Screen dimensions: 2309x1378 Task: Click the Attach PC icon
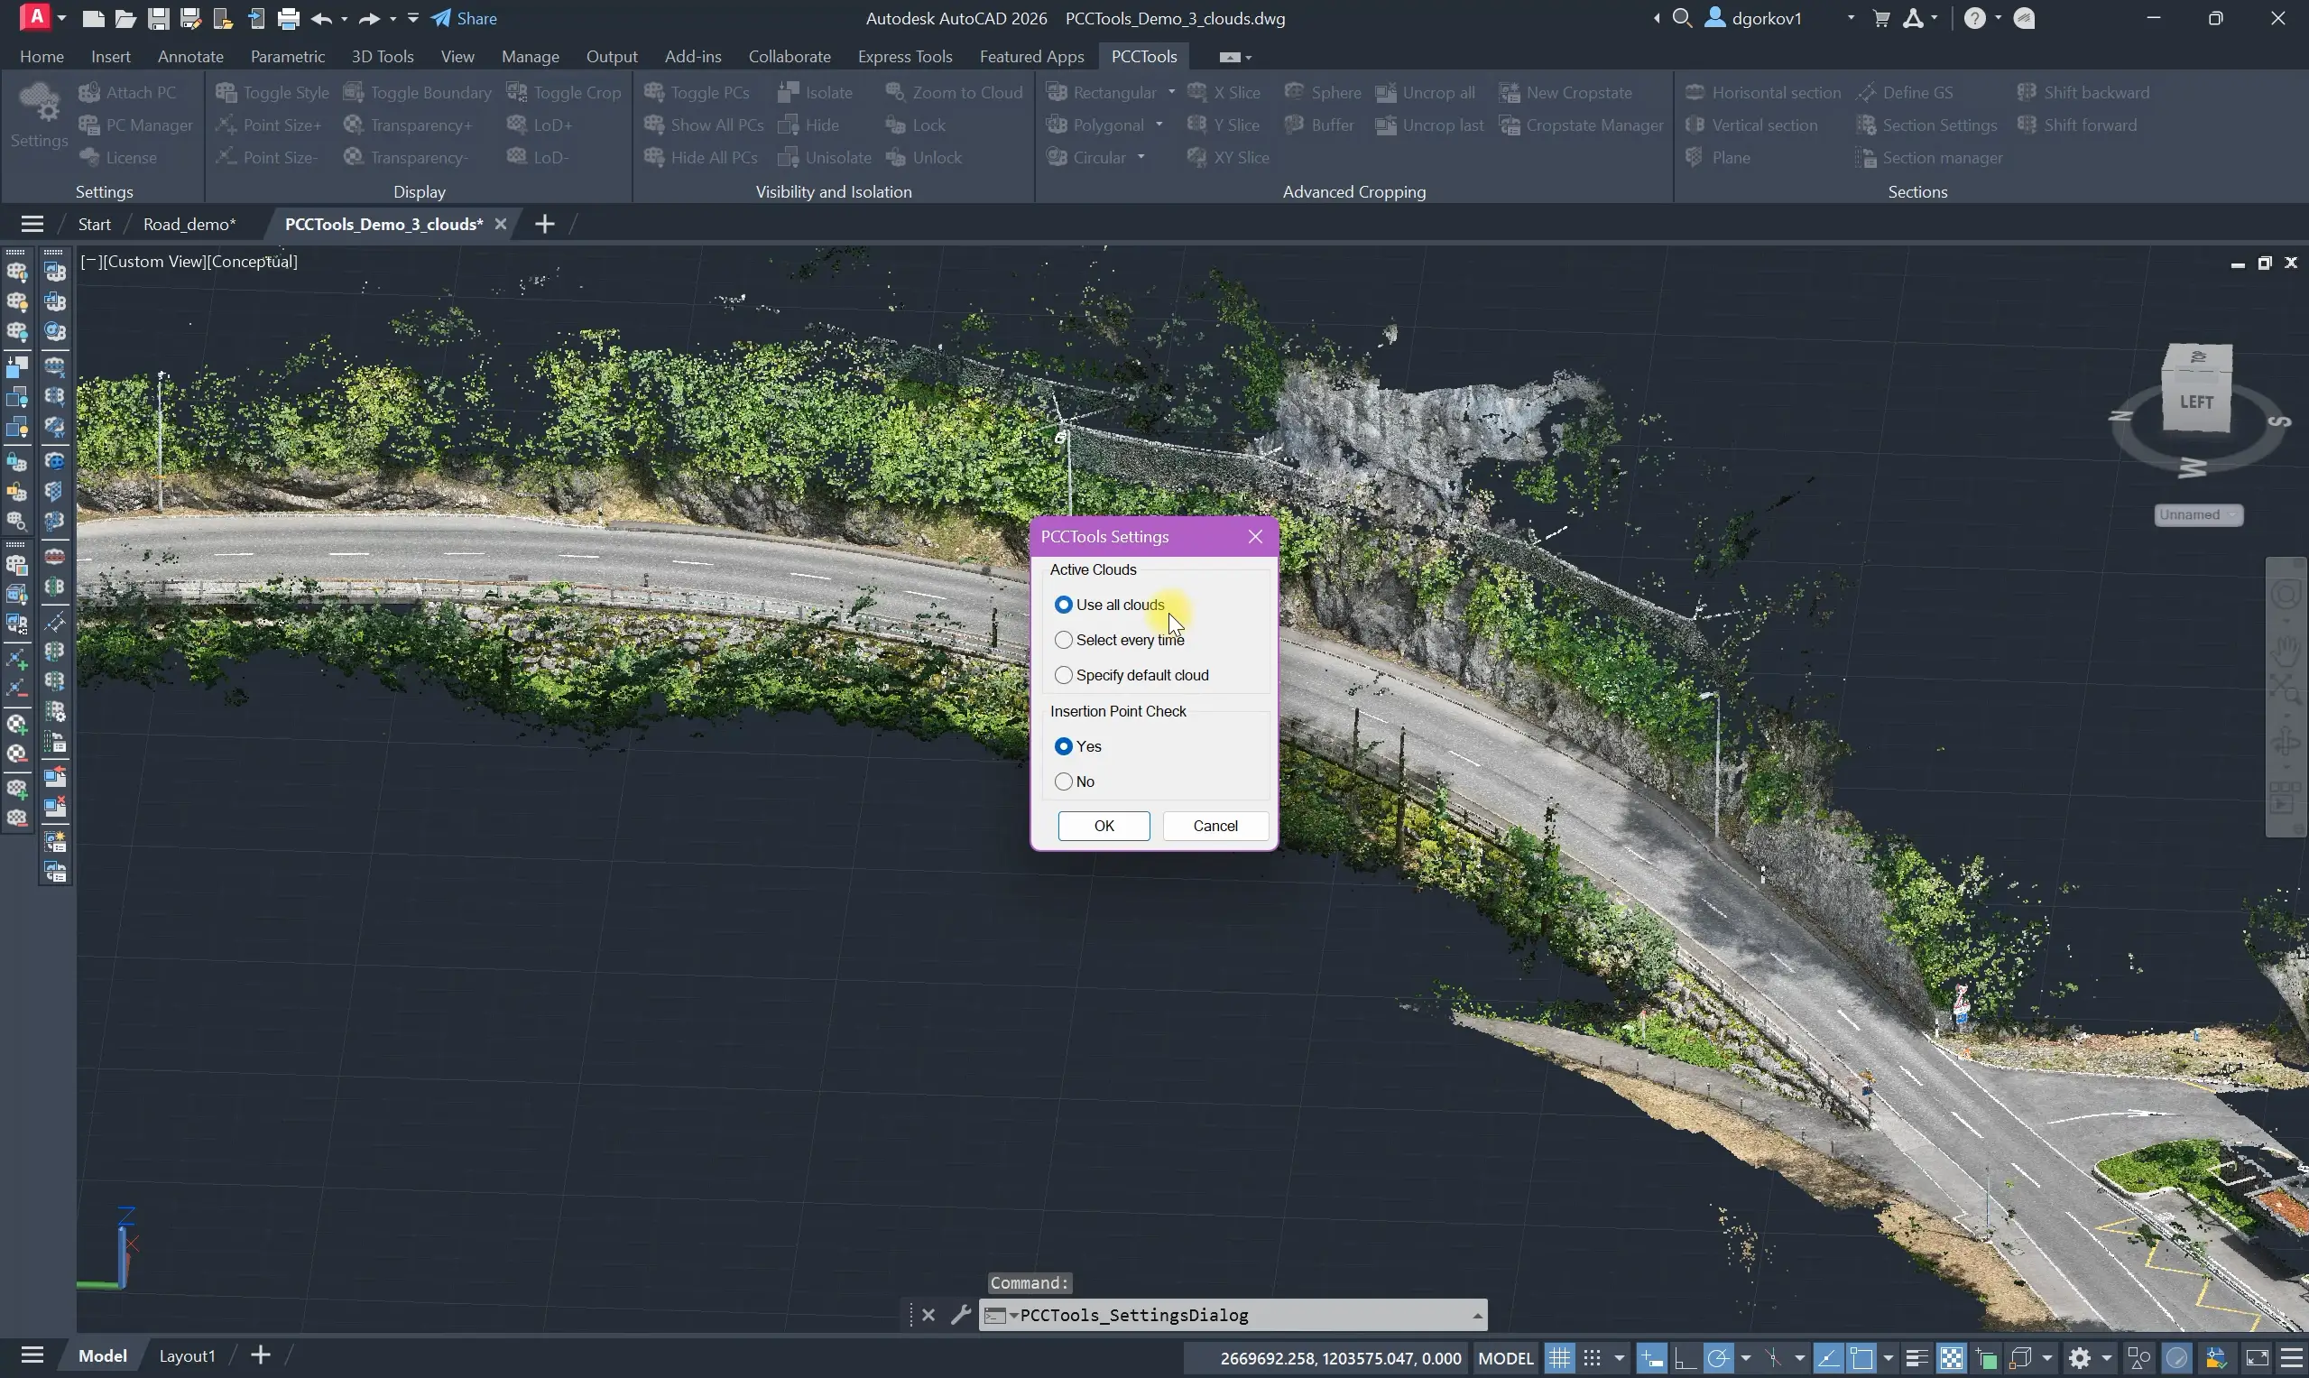[x=90, y=92]
